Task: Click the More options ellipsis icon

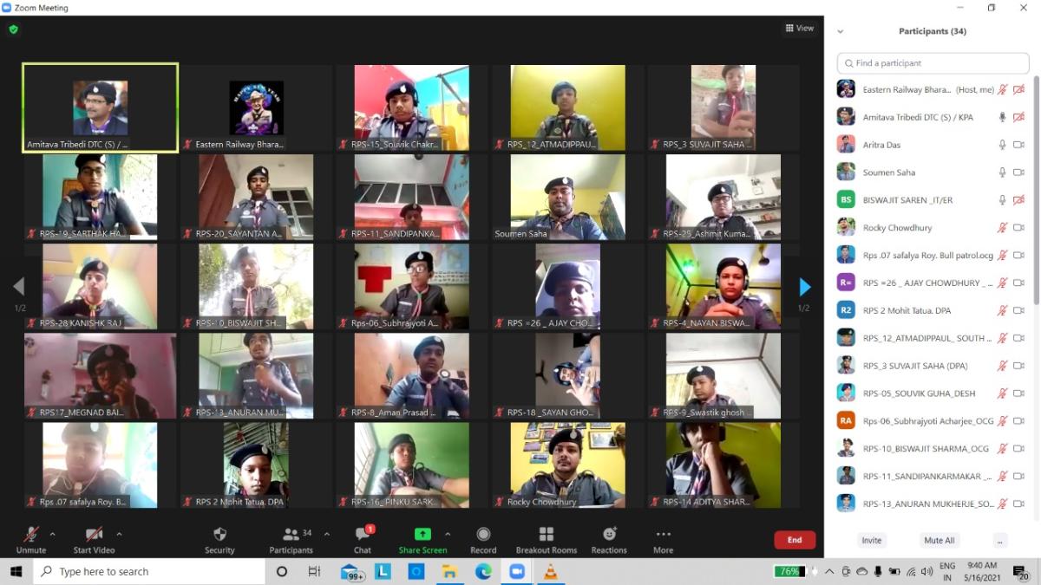Action: (x=663, y=535)
